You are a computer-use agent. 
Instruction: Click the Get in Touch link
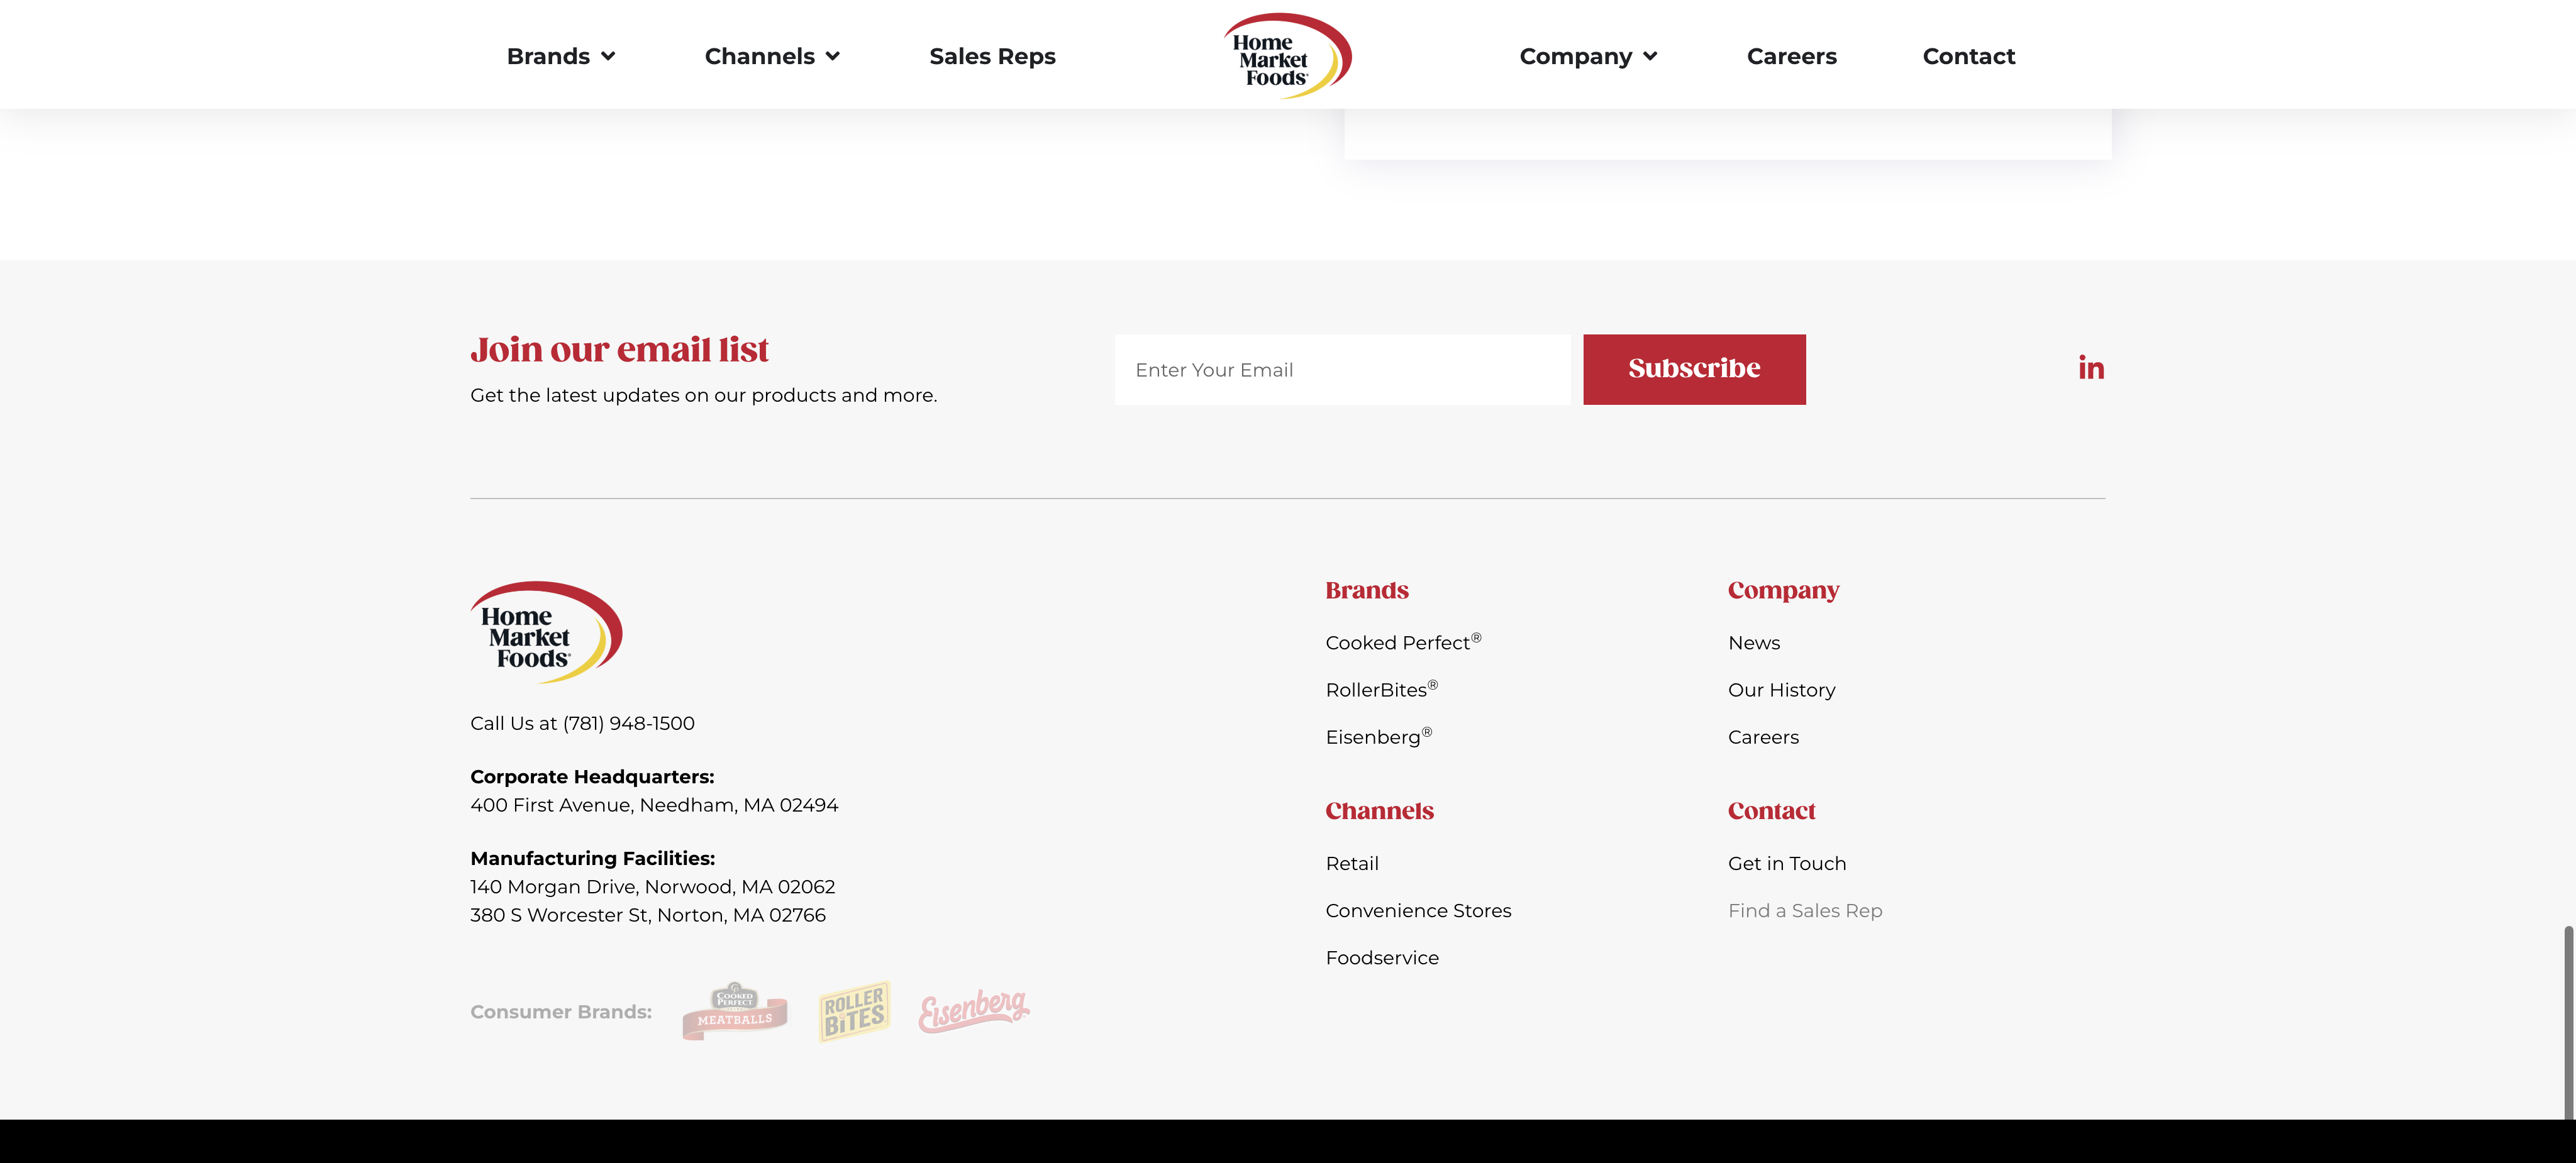click(x=1786, y=864)
